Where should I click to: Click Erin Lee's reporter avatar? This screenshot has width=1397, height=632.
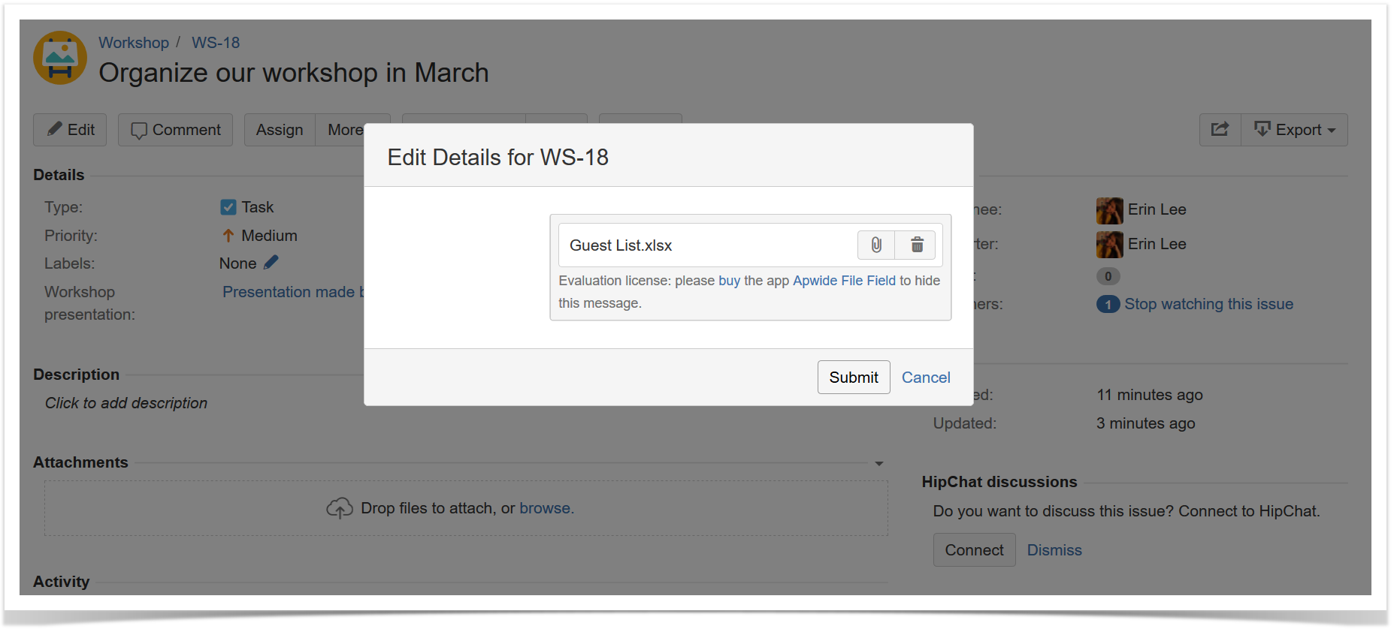(x=1109, y=245)
